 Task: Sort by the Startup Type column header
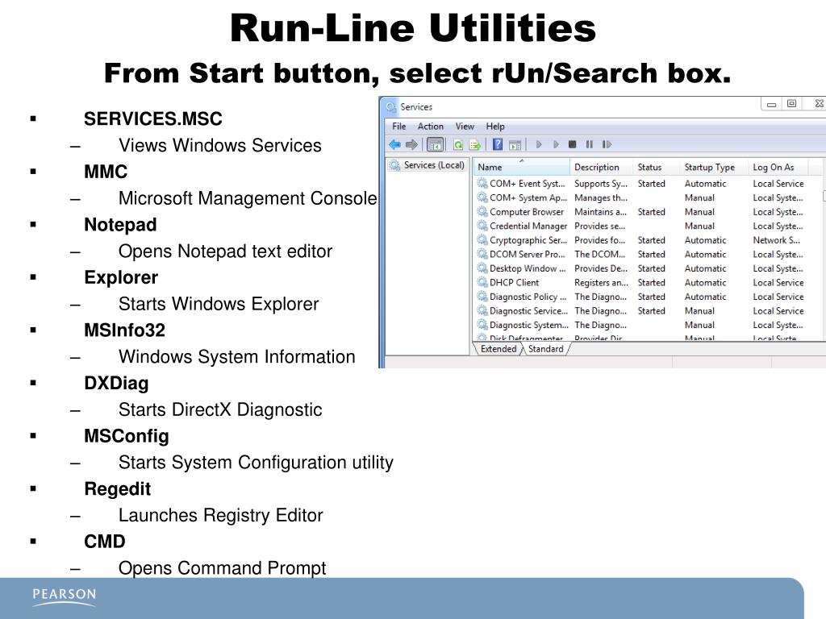click(x=714, y=167)
